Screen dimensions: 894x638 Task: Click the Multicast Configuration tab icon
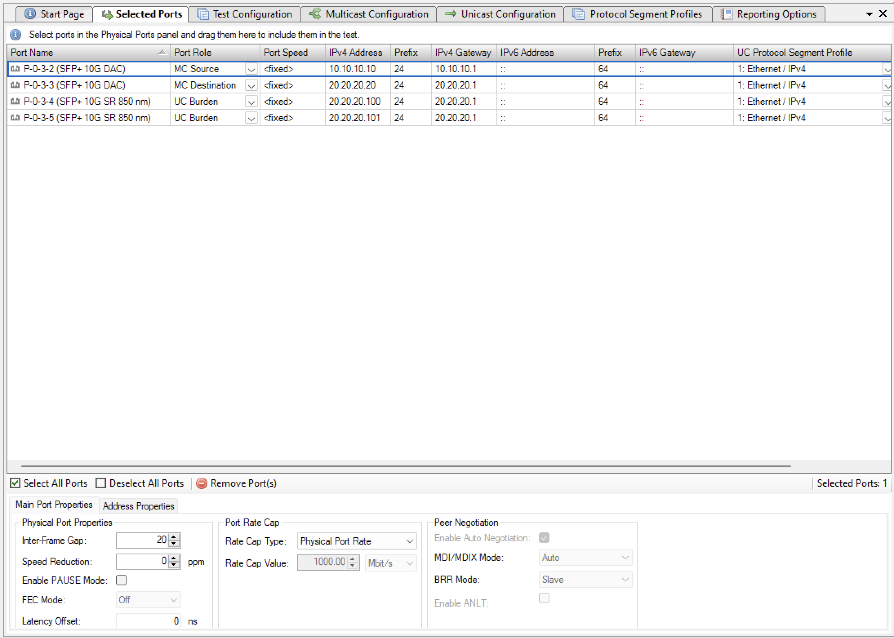pos(315,14)
